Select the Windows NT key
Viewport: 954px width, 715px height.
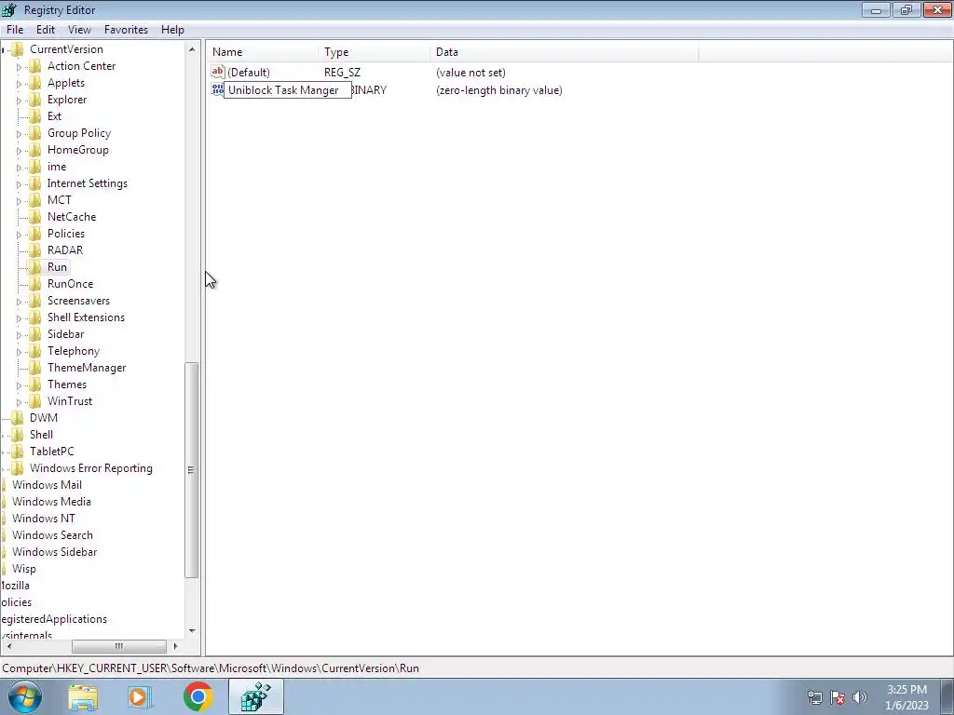43,519
